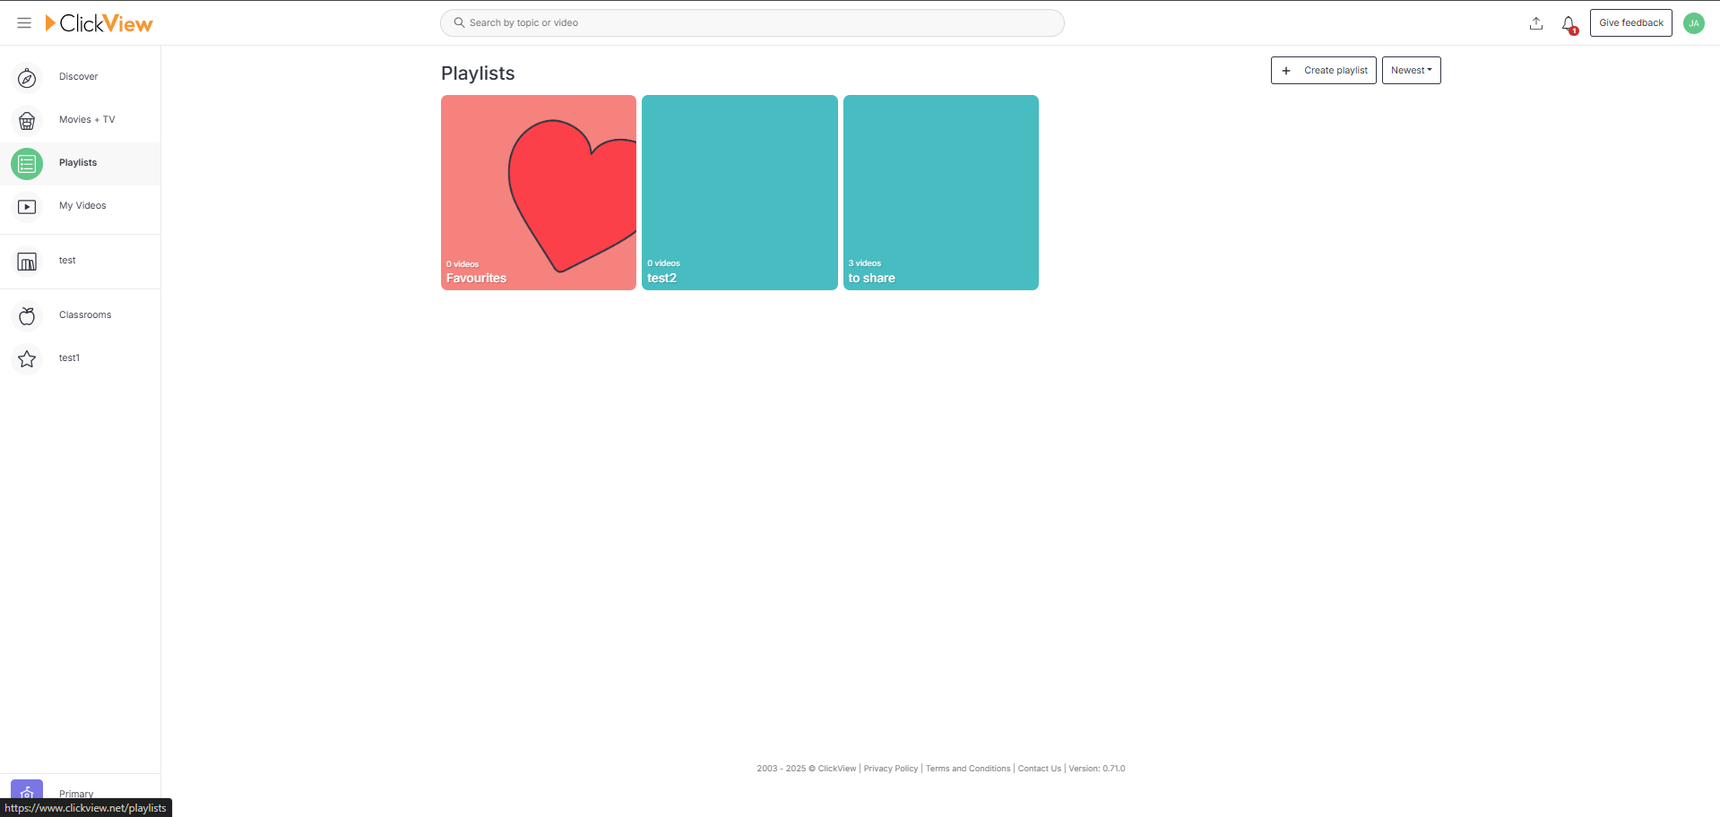Click the Playlists page heading
The width and height of the screenshot is (1720, 817).
coord(478,73)
